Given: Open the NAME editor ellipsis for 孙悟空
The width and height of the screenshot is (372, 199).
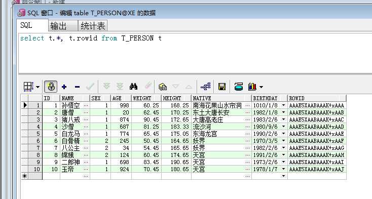Looking at the screenshot, I should pos(86,105).
